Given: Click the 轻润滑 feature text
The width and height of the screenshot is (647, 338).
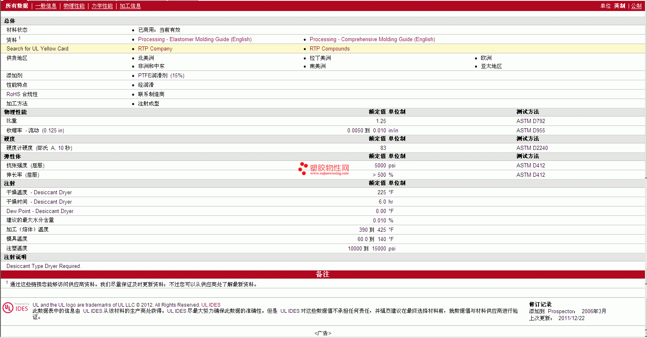Looking at the screenshot, I should pos(146,85).
